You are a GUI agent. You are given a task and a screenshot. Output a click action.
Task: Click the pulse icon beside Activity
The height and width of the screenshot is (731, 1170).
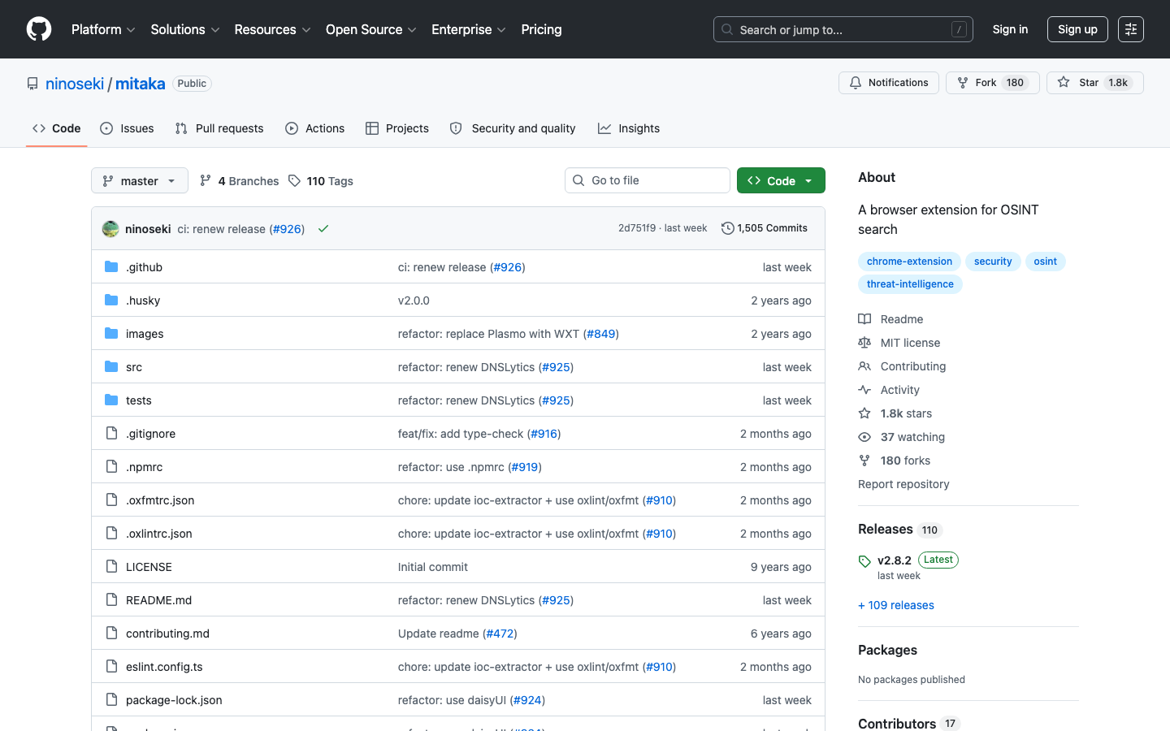(864, 390)
